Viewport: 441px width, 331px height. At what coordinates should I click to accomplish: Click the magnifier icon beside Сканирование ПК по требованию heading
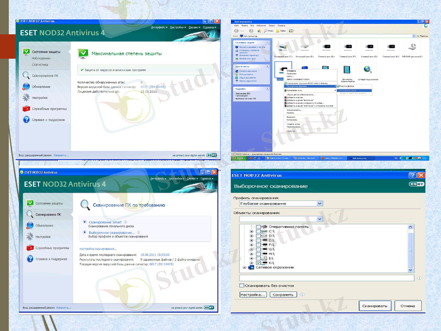(85, 205)
